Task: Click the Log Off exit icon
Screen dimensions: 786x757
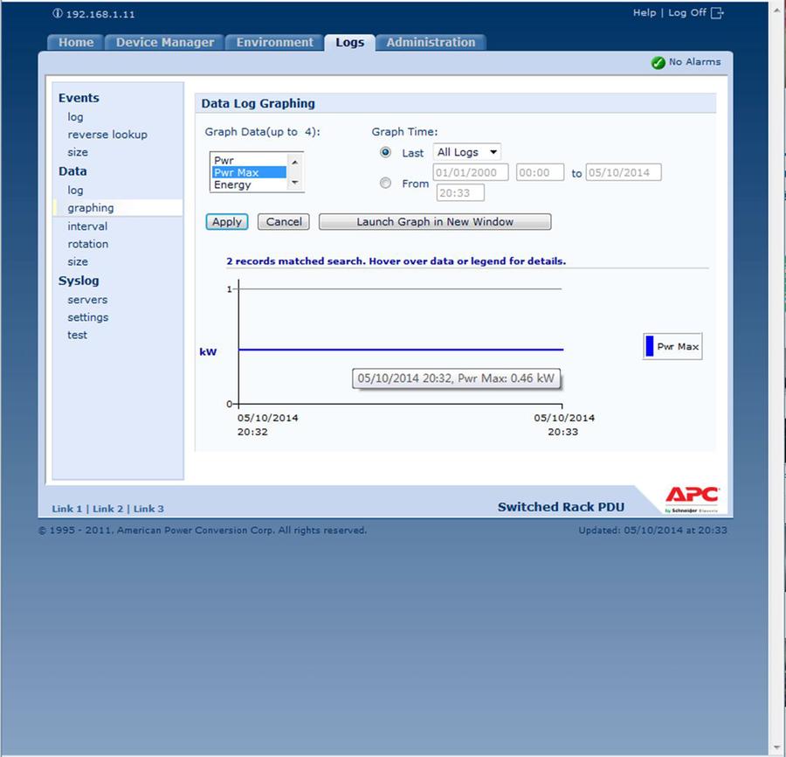Action: tap(718, 13)
